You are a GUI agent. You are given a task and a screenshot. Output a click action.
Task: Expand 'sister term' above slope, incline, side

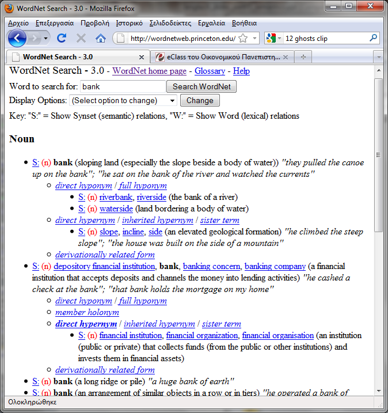point(219,220)
